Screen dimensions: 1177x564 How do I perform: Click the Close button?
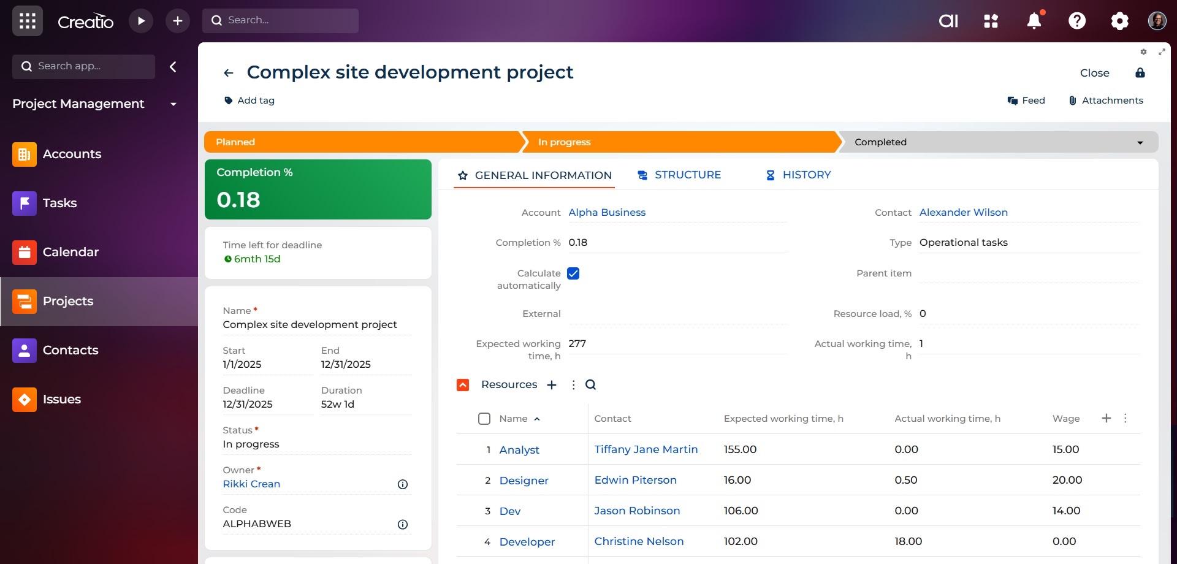coord(1094,73)
